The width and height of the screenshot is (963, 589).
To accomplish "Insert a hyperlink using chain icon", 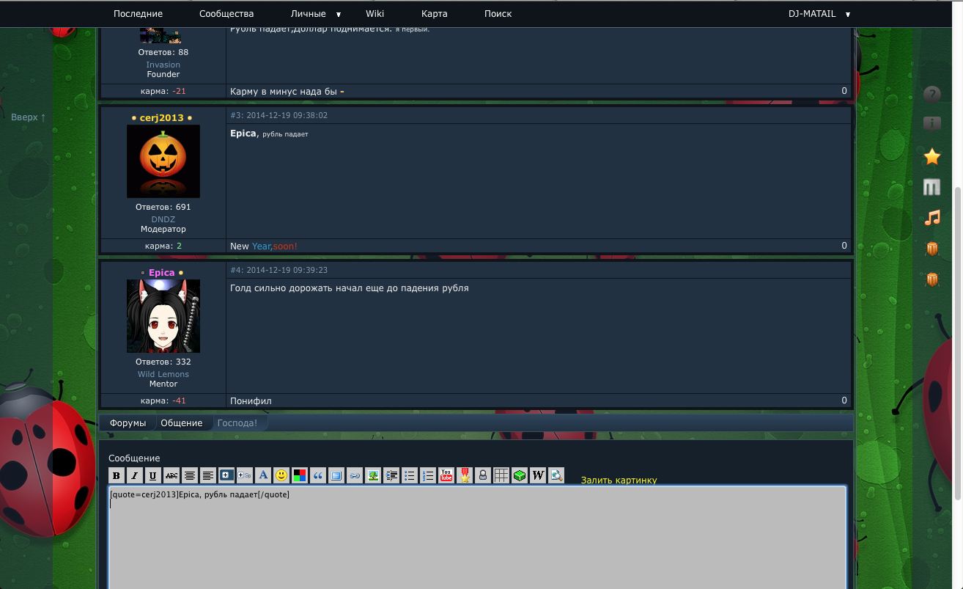I will coord(355,475).
